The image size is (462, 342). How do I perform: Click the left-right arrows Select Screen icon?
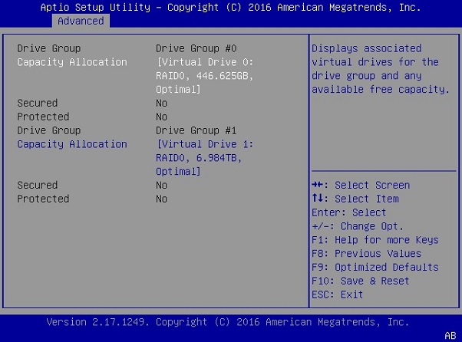click(318, 185)
